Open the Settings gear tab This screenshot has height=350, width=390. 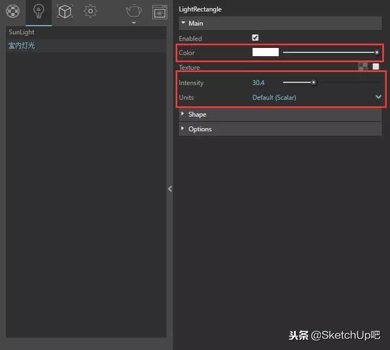point(91,11)
